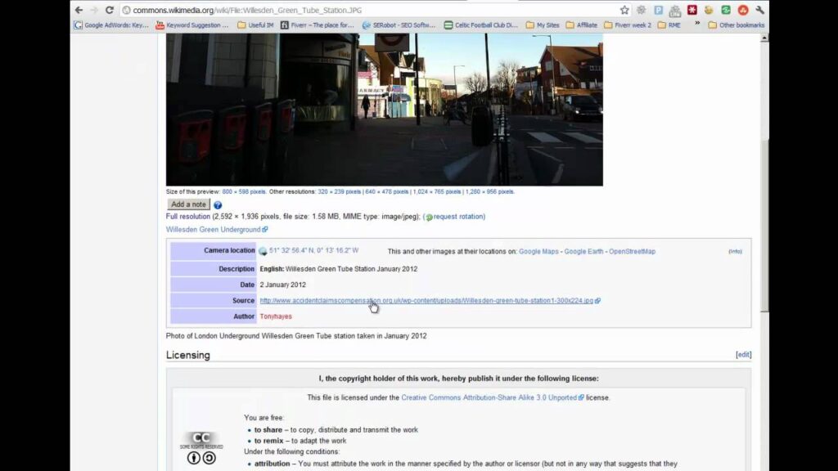Click the request rotation link
Viewport: 838px width, 471px height.
click(x=459, y=217)
